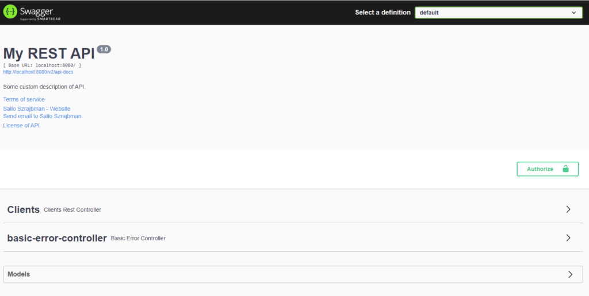Expand basic-error-controller using its chevron arrow
The image size is (589, 296).
coord(568,238)
